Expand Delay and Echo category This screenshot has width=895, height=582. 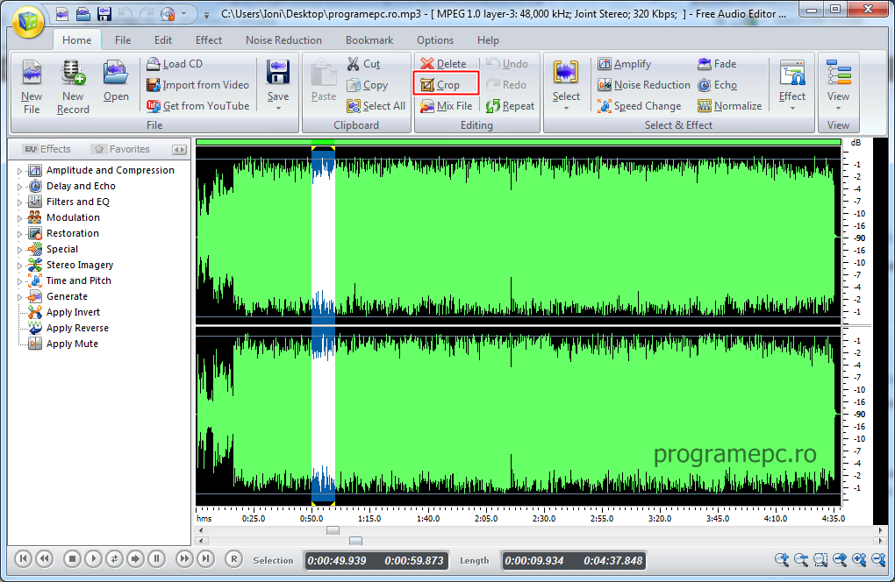(19, 187)
